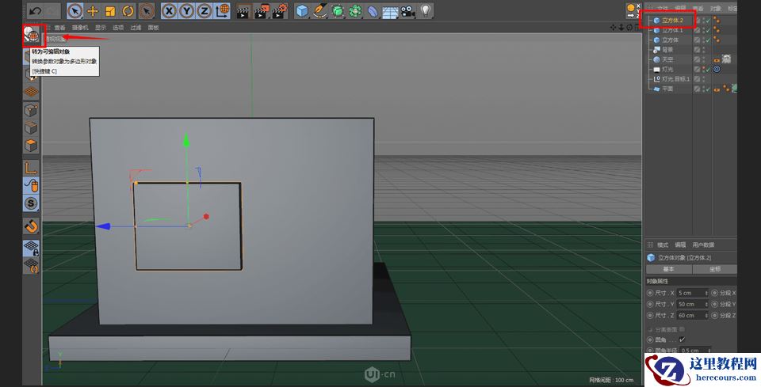
Task: Click the Make Editable icon
Action: click(32, 35)
